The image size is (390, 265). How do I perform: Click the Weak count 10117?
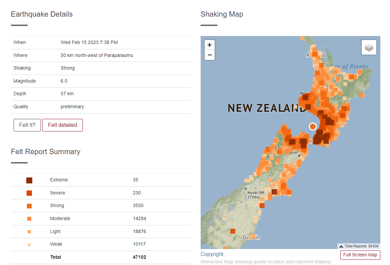click(139, 244)
